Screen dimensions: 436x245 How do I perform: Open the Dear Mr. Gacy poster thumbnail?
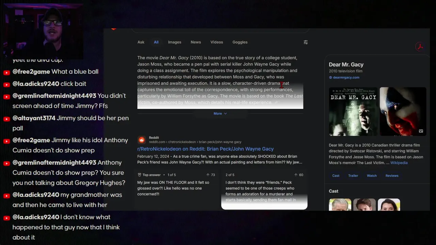point(353,112)
